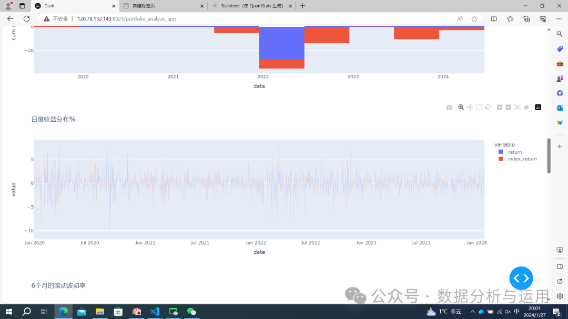Image resolution: width=568 pixels, height=319 pixels.
Task: Go back to the previous page
Action: click(10, 19)
